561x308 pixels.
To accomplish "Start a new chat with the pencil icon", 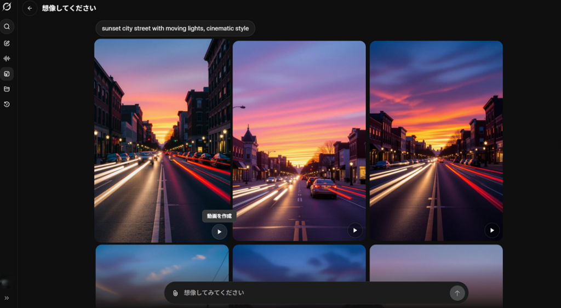I will (7, 43).
